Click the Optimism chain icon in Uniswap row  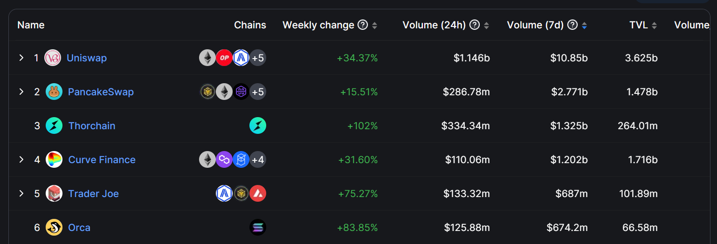(224, 58)
